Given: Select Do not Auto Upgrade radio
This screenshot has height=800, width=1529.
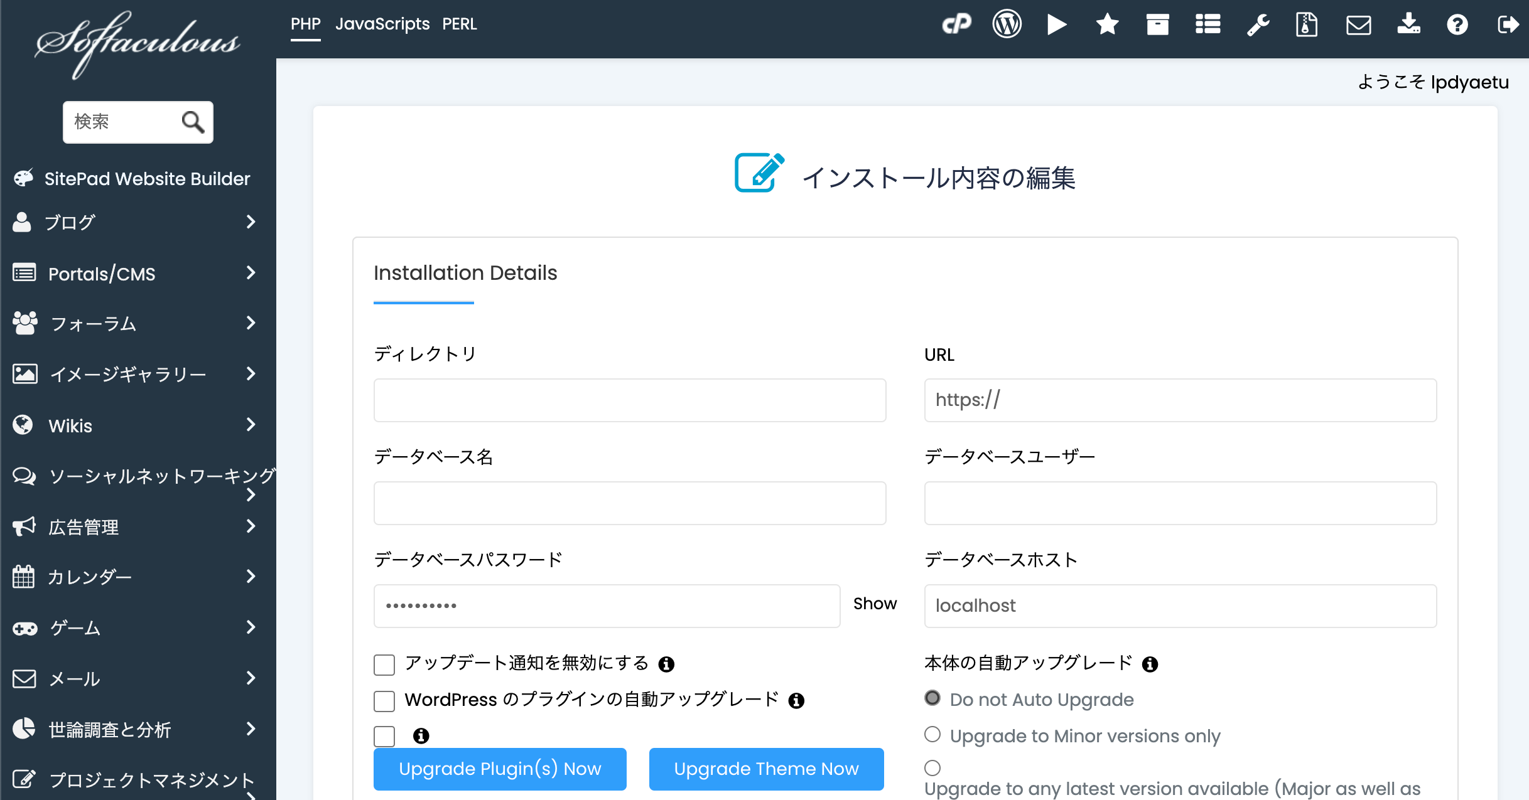Looking at the screenshot, I should click(932, 698).
